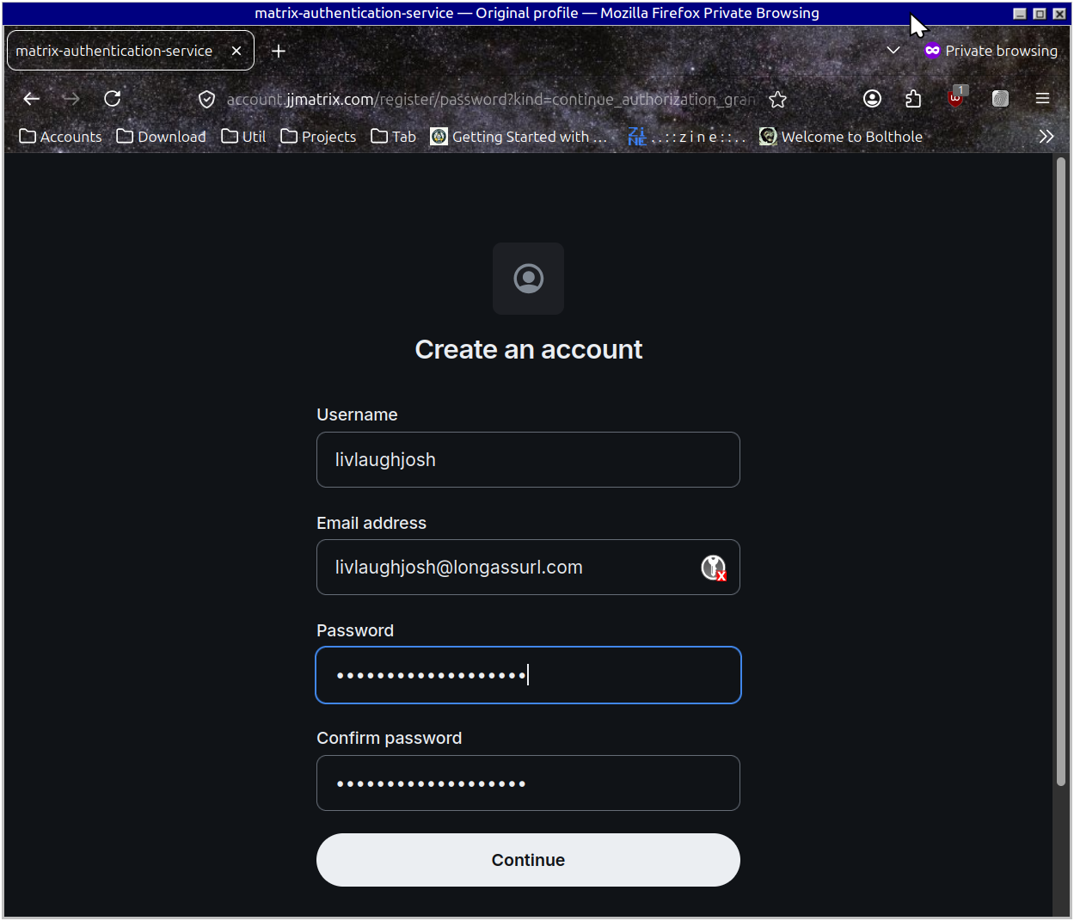This screenshot has width=1074, height=921.
Task: Close the Firefox window
Action: coord(1059,14)
